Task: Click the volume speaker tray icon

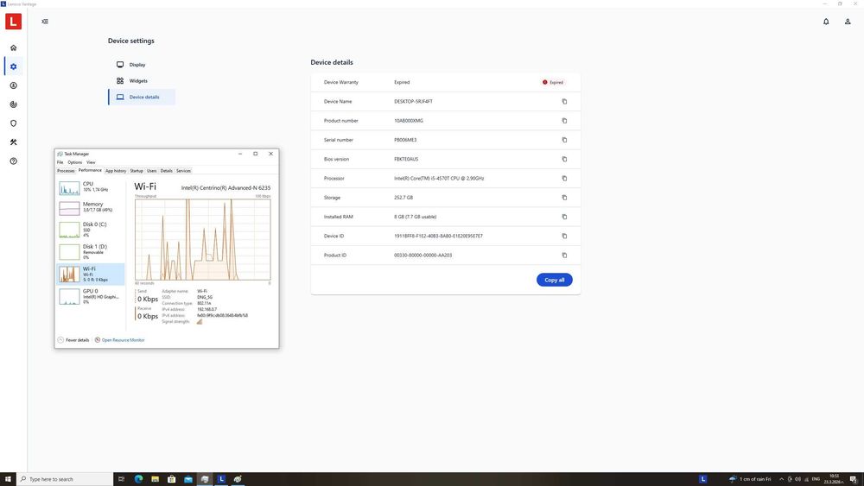Action: [797, 479]
